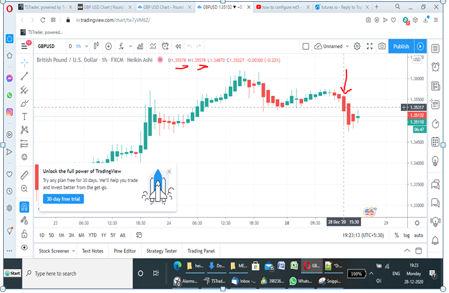449x293 pixels.
Task: Open the ideas lightbulb panel
Action: click(435, 161)
